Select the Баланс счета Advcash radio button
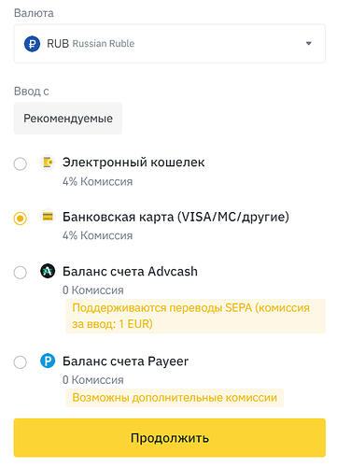This screenshot has height=467, width=351. point(21,273)
